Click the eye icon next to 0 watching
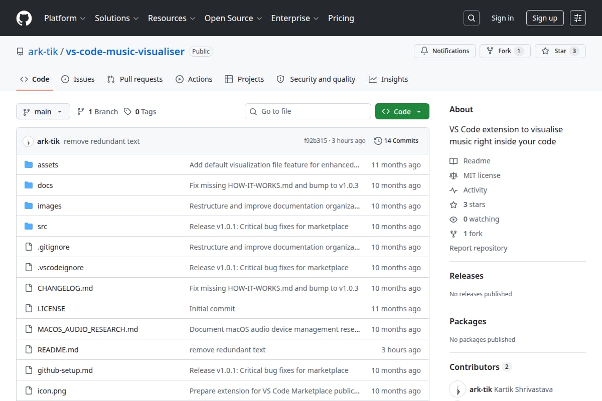Viewport: 602px width, 401px height. 454,219
